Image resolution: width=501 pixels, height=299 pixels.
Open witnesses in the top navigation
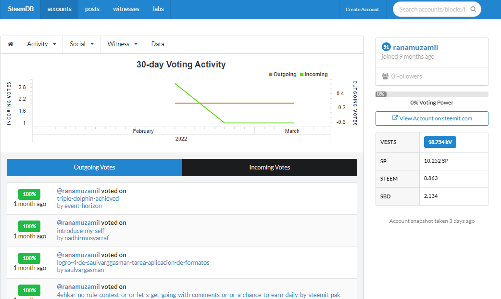pyautogui.click(x=126, y=9)
